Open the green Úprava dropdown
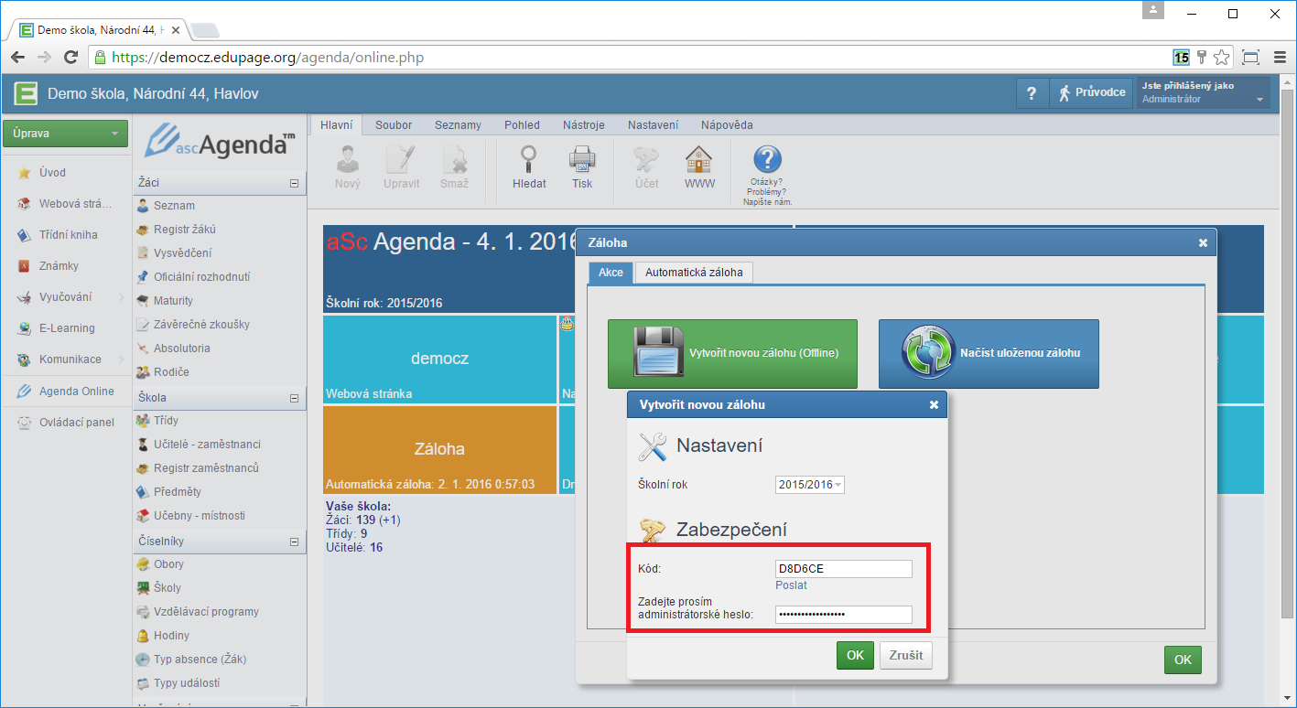The image size is (1297, 708). point(65,134)
